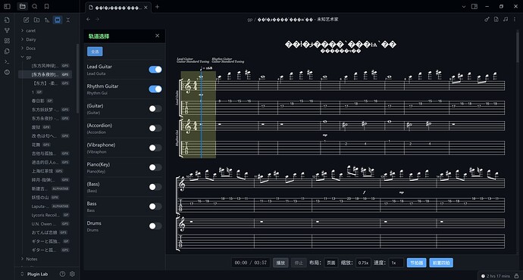
Task: Change sort order icon
Action: pos(47,20)
